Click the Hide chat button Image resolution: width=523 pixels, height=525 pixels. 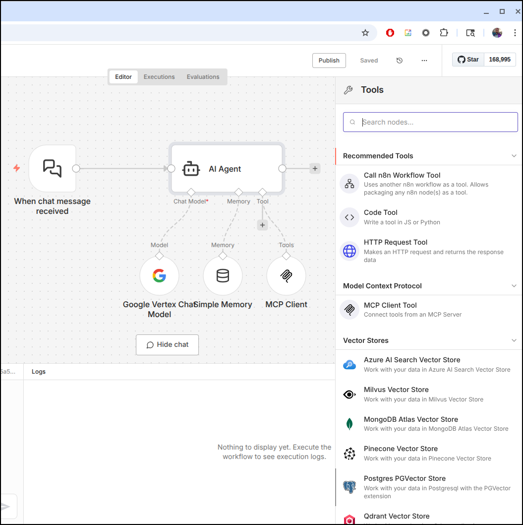tap(168, 345)
